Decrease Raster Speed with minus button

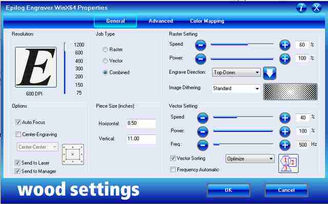coord(200,45)
